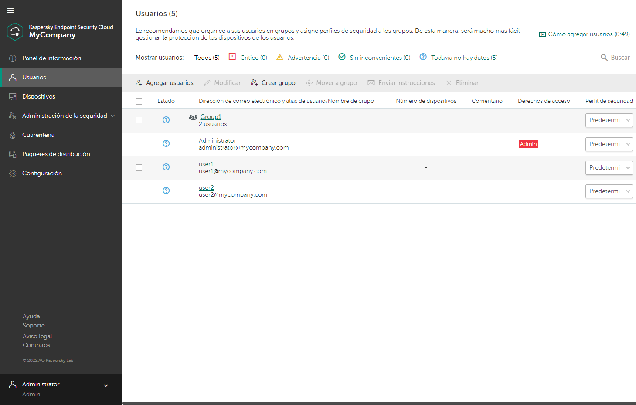The height and width of the screenshot is (405, 636).
Task: Click the Número de dispositivos column header
Action: (x=426, y=101)
